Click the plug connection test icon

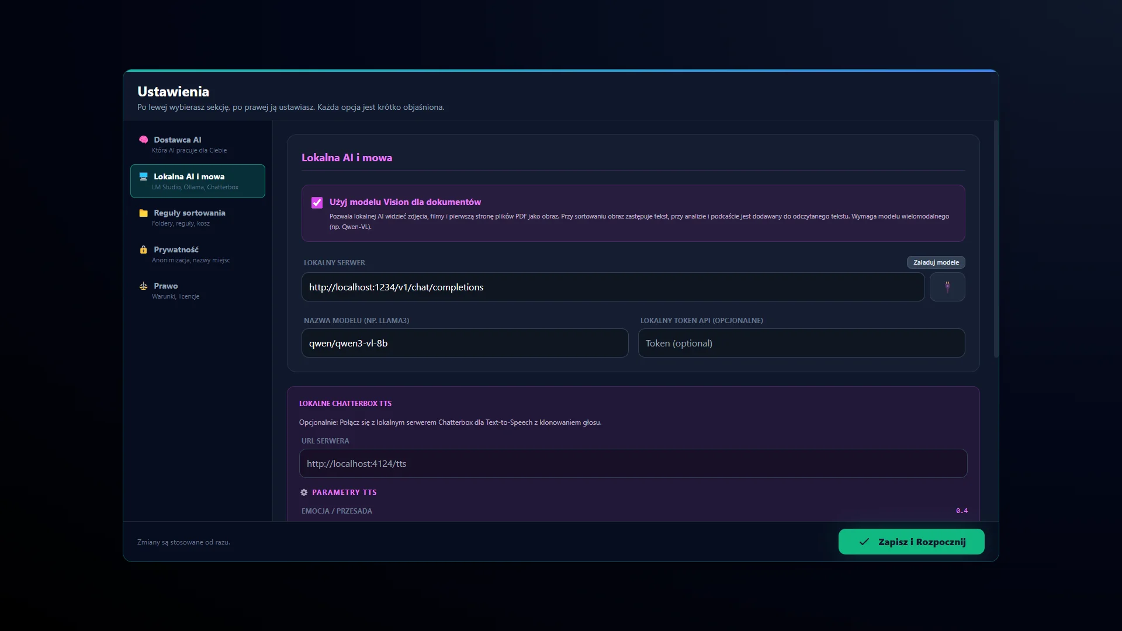[947, 287]
